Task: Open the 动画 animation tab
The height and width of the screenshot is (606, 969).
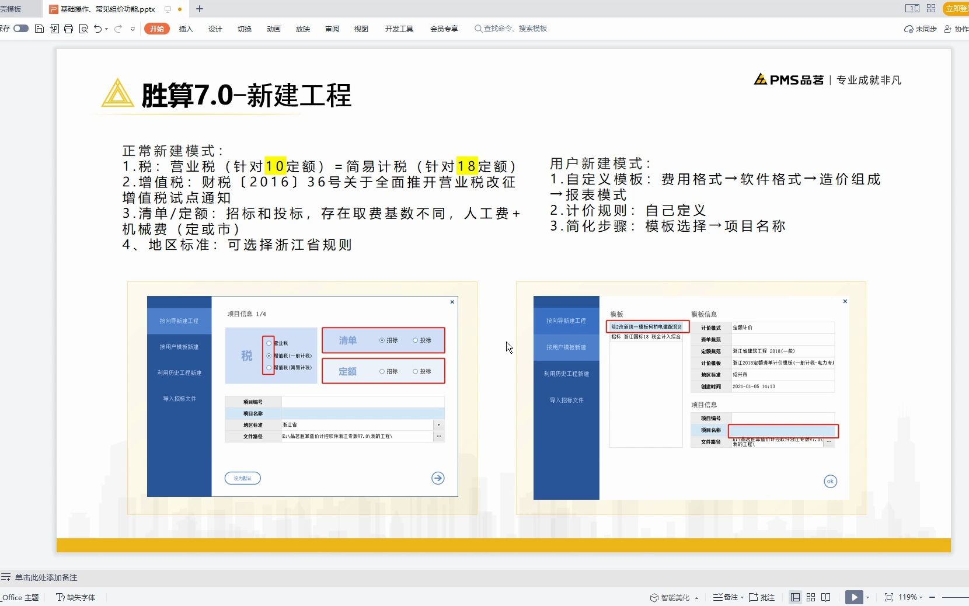Action: tap(274, 29)
